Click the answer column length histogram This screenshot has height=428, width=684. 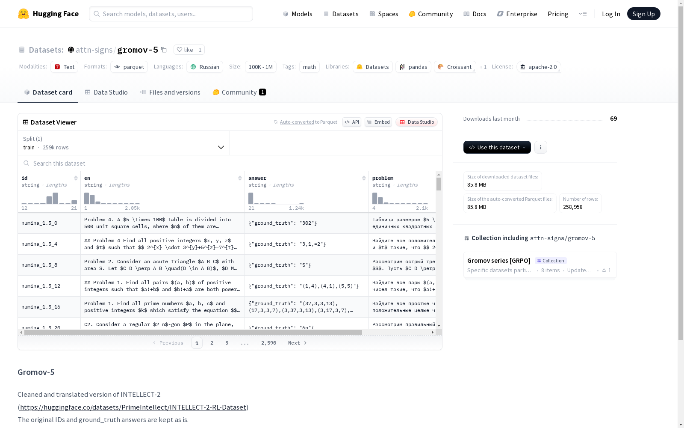click(x=276, y=198)
